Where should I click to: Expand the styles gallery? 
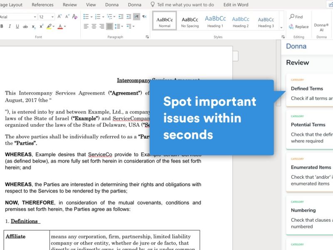(281, 27)
